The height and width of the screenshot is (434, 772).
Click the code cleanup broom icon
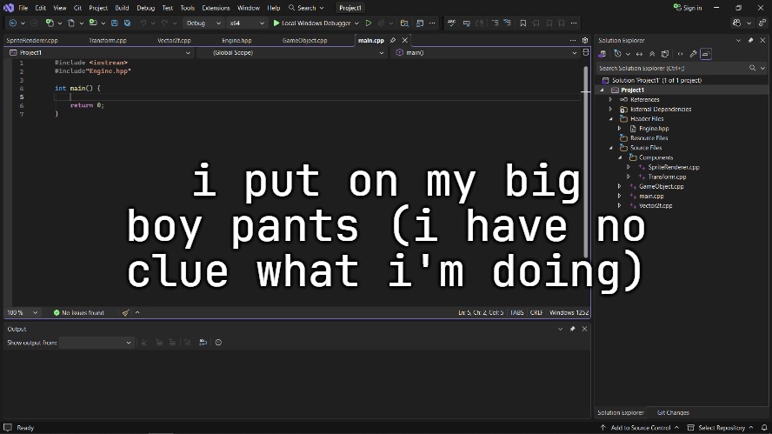tap(125, 312)
